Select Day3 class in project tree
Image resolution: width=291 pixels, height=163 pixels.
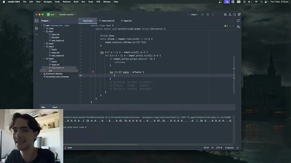[x=54, y=50]
